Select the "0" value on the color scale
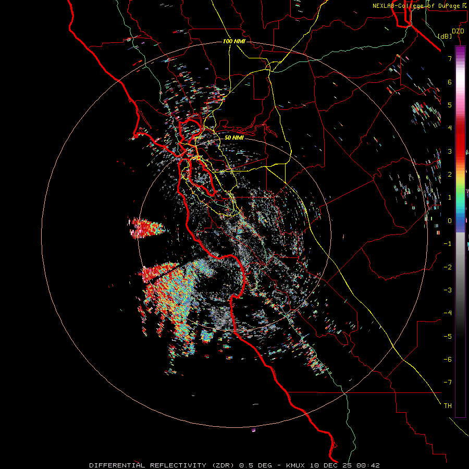This screenshot has height=469, width=469. point(450,221)
